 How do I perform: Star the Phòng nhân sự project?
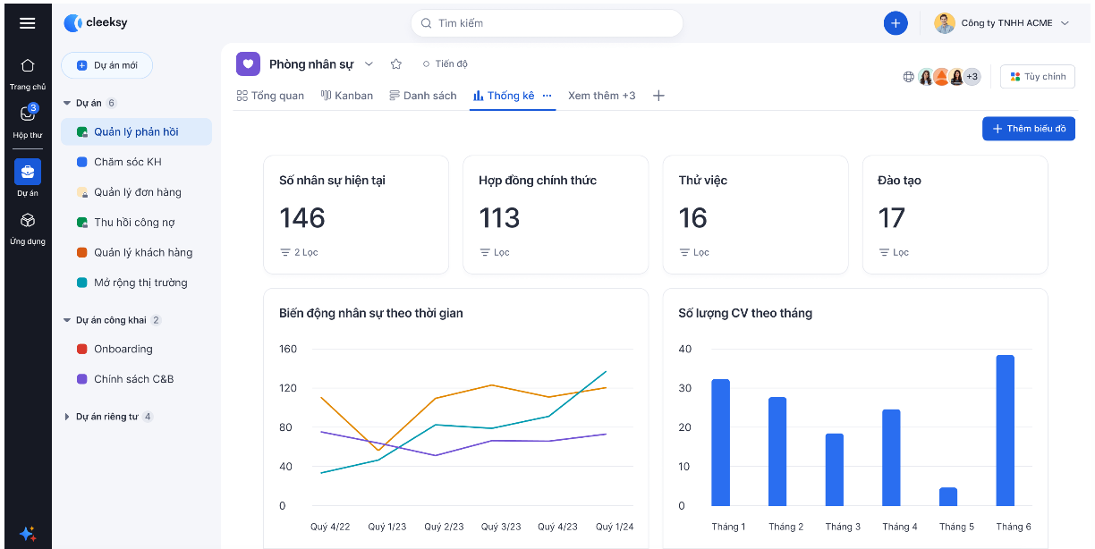coord(396,64)
